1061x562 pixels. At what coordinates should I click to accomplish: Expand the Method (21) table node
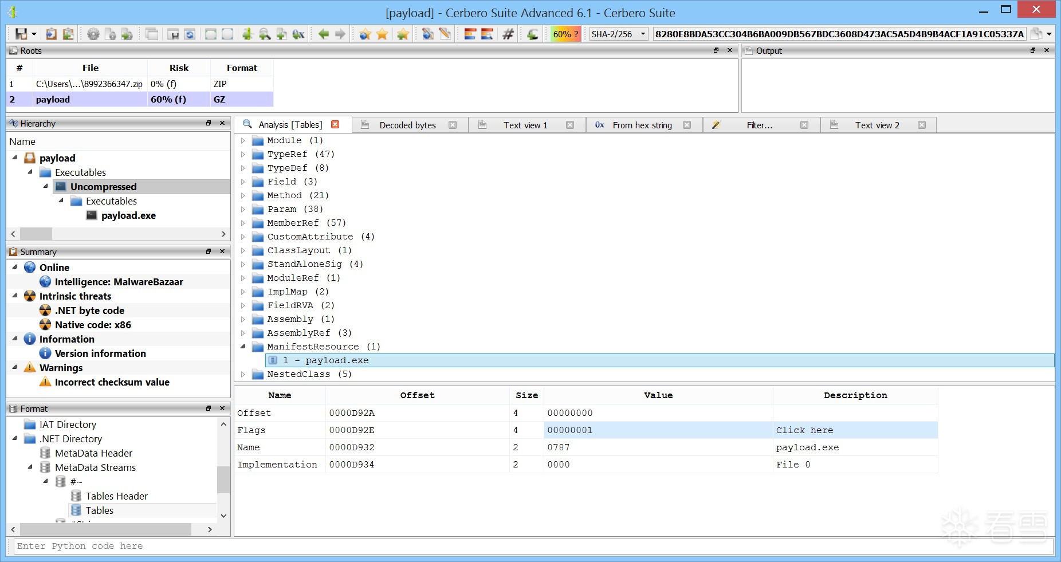[243, 195]
